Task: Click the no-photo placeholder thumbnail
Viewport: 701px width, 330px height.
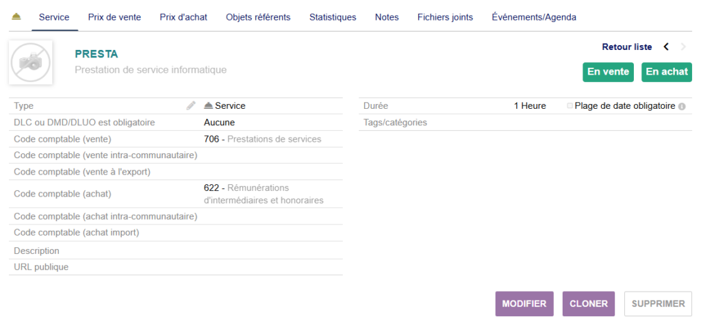Action: 31,62
